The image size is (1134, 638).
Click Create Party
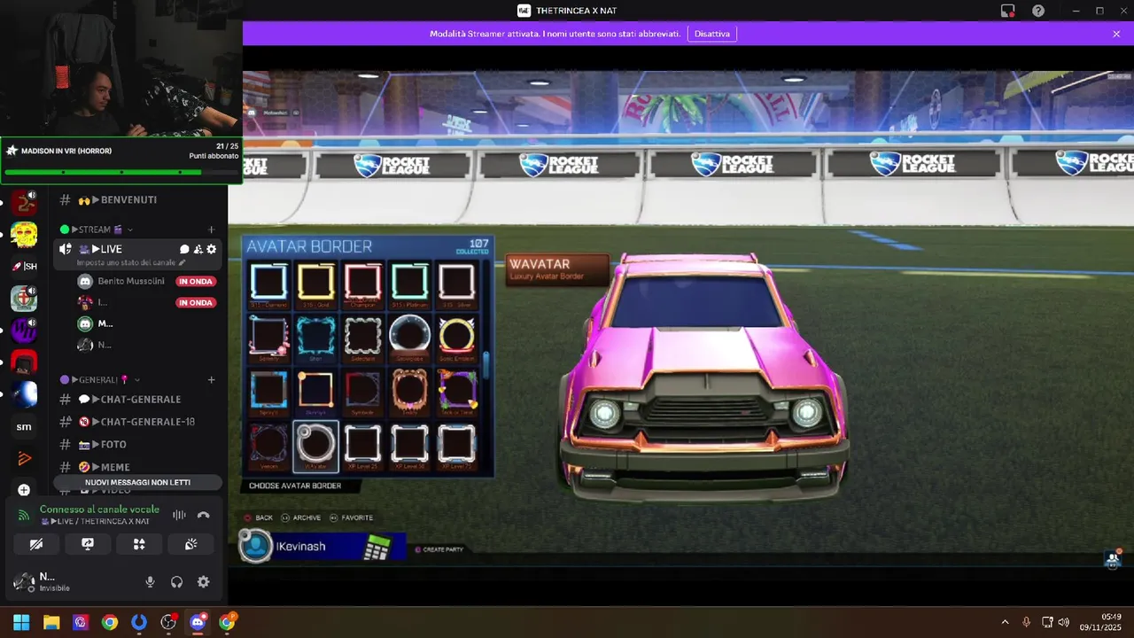tap(439, 549)
